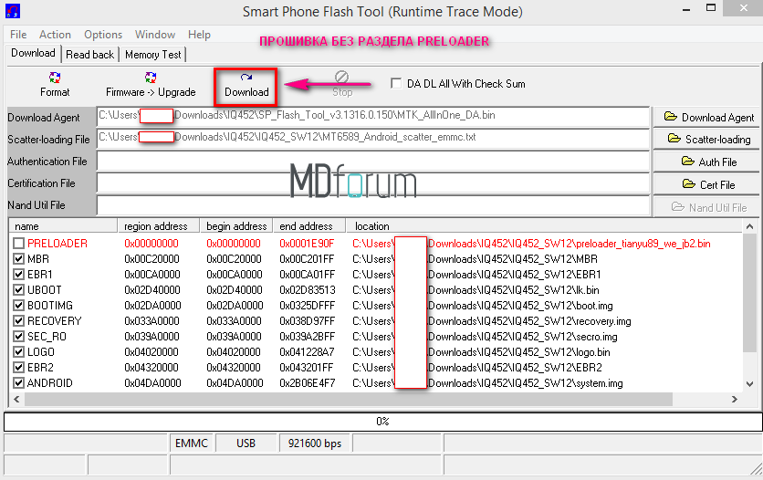Click the Nand Util File input field
The height and width of the screenshot is (480, 763).
click(x=372, y=205)
